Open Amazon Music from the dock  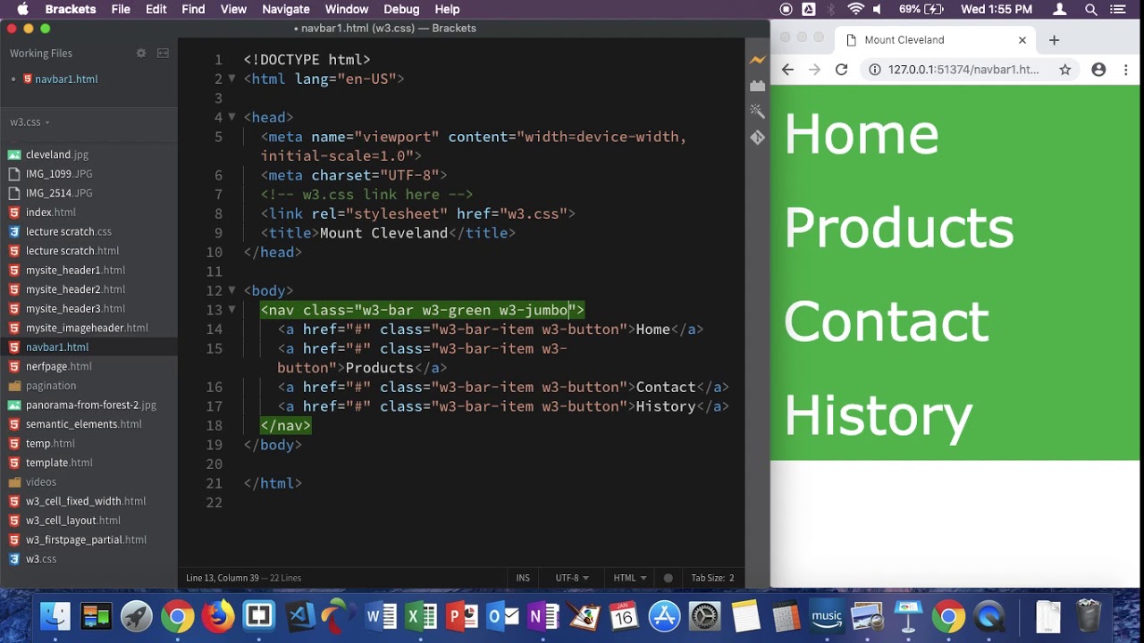point(827,616)
